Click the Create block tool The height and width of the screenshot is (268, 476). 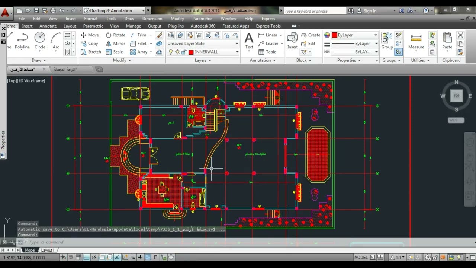coord(310,35)
